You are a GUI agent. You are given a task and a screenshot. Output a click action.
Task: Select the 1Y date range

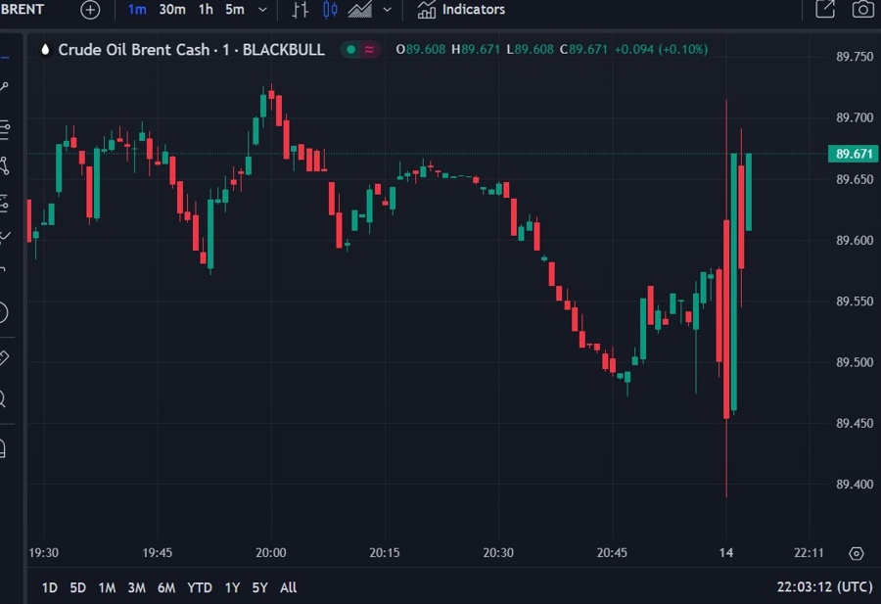tap(232, 587)
